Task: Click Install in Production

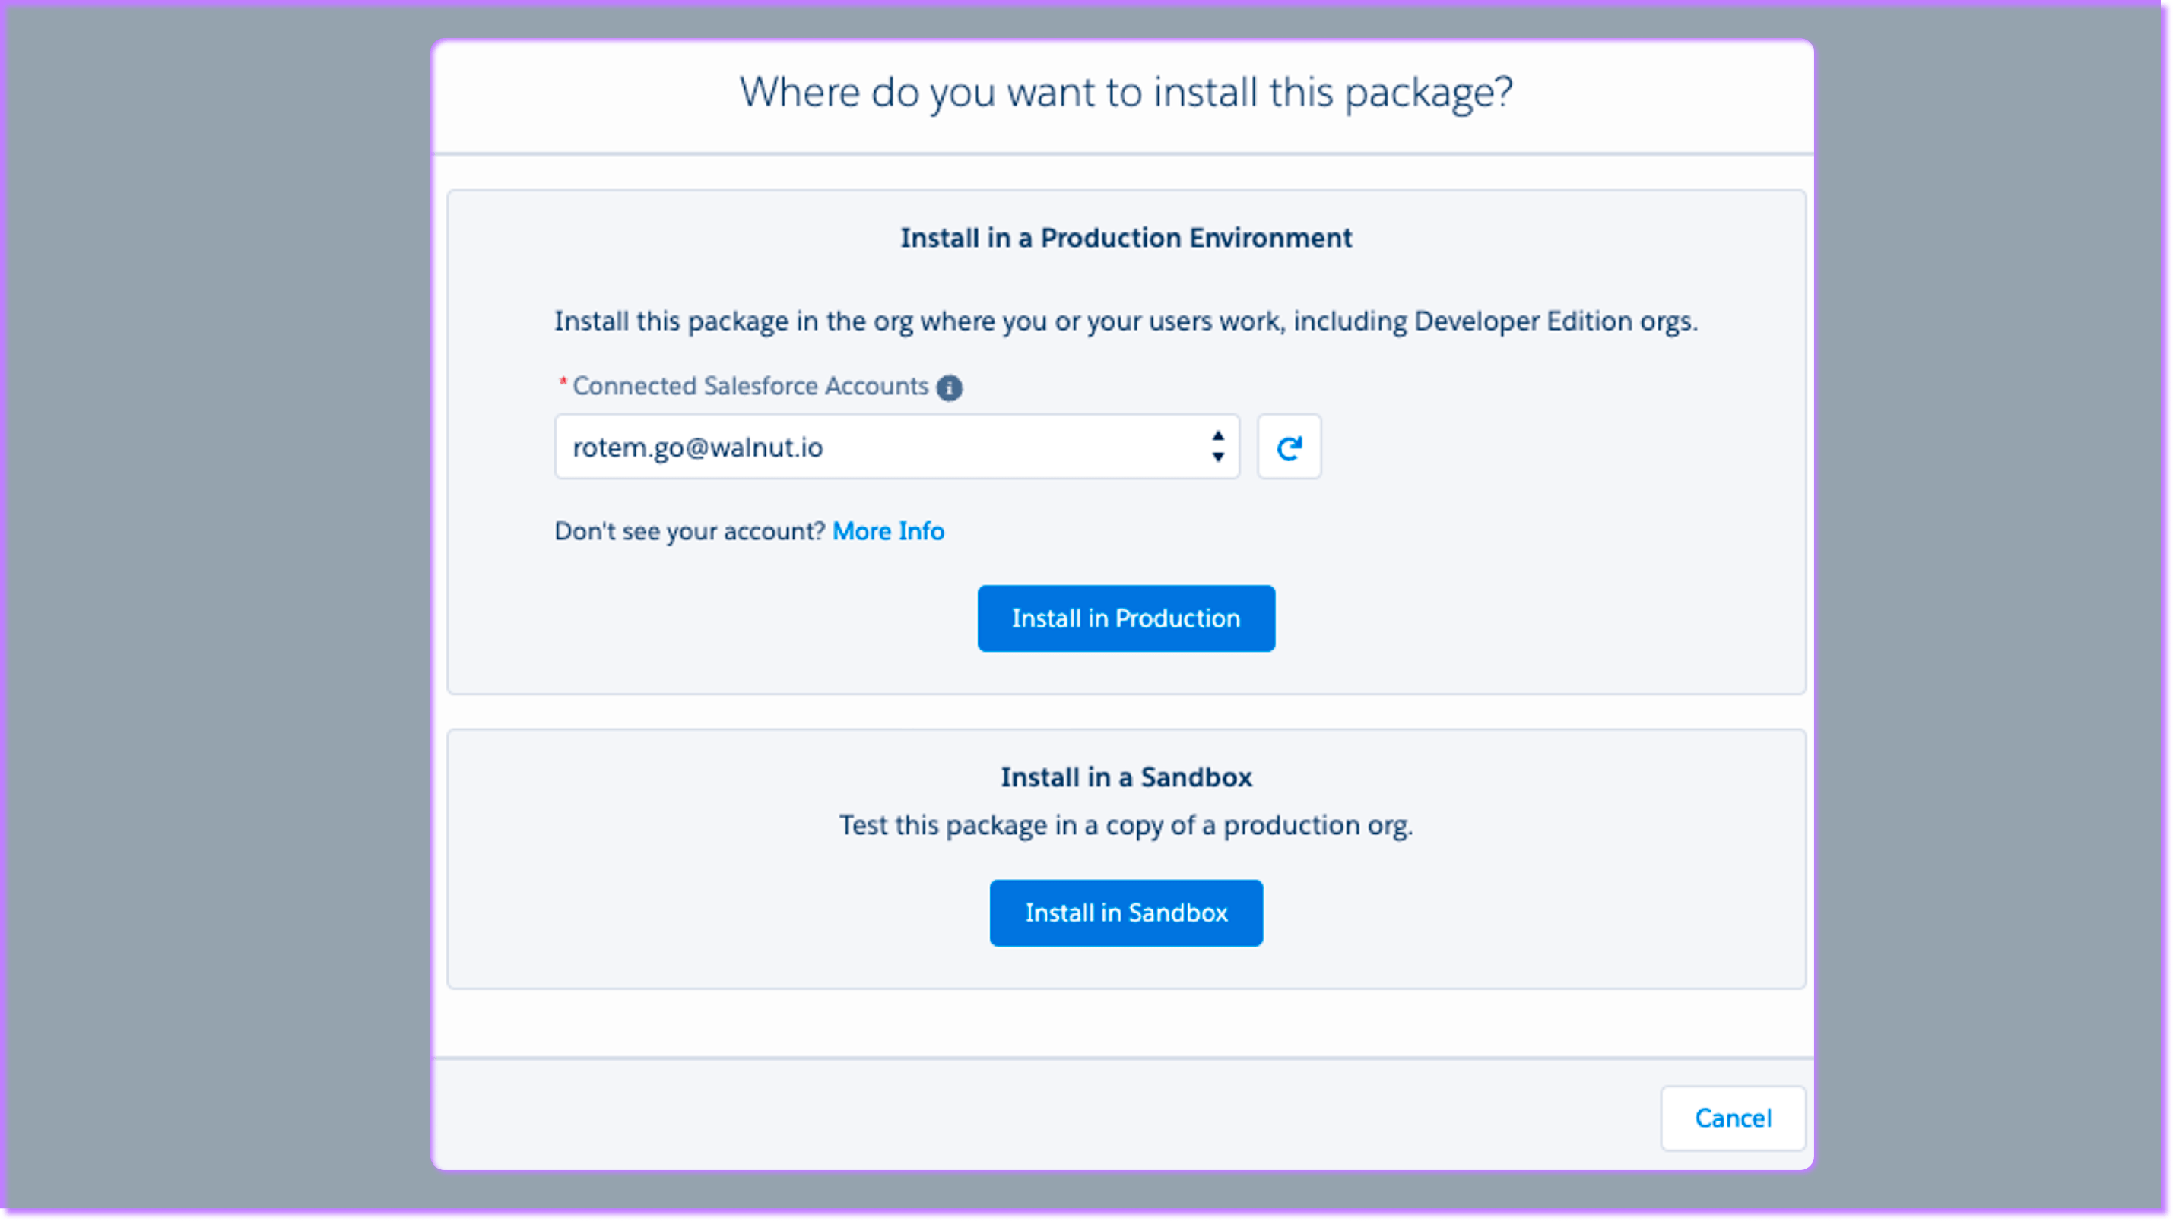Action: [1125, 618]
